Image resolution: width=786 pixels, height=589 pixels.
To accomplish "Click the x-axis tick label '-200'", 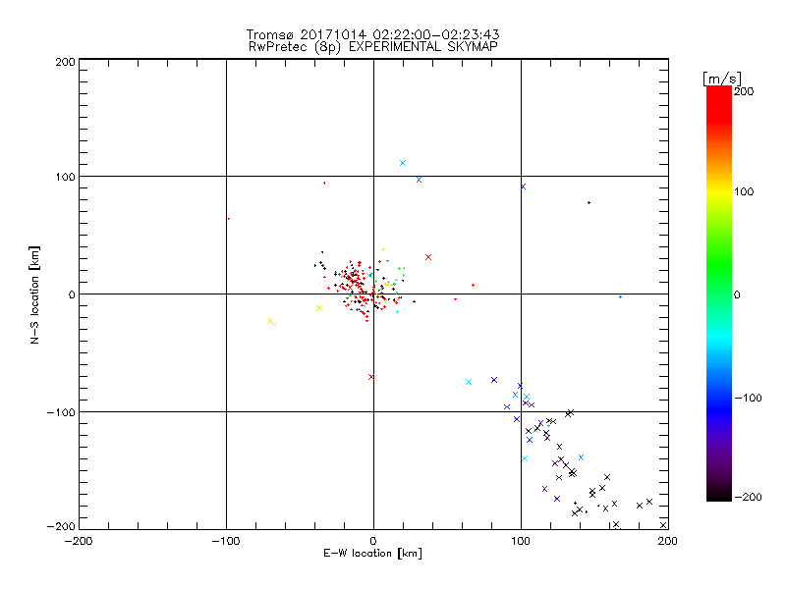I will point(79,541).
